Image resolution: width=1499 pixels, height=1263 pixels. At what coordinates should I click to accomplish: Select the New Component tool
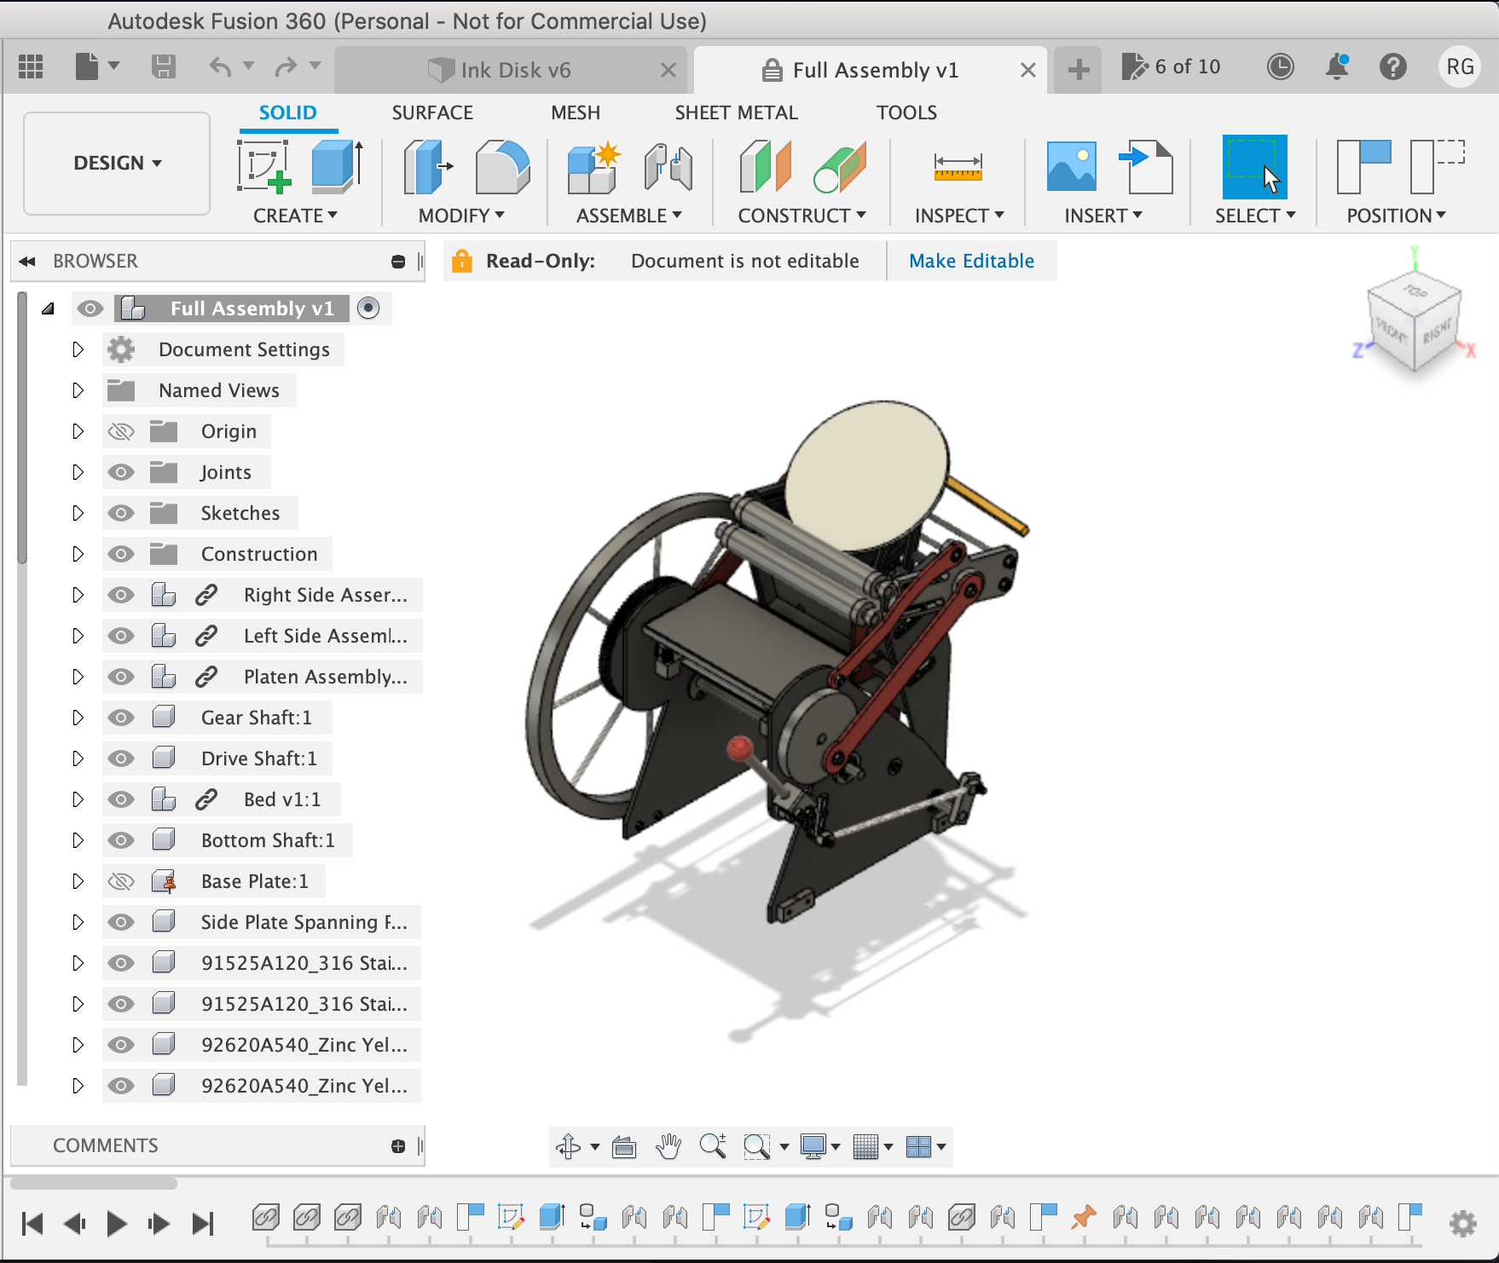[593, 166]
